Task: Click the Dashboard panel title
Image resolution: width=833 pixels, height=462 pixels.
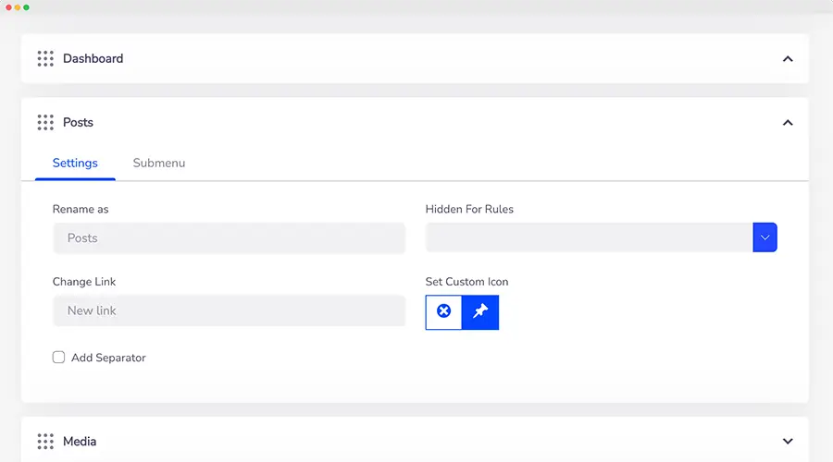Action: (93, 58)
